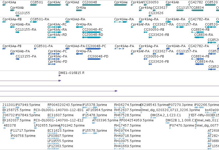Click the long CG30048 gene arrow glyph

tap(92, 5)
